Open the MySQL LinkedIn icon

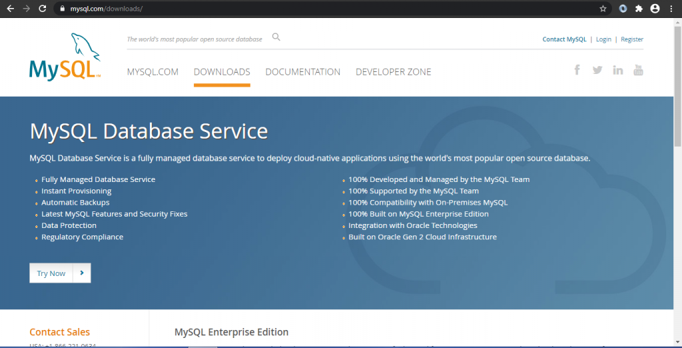[618, 70]
